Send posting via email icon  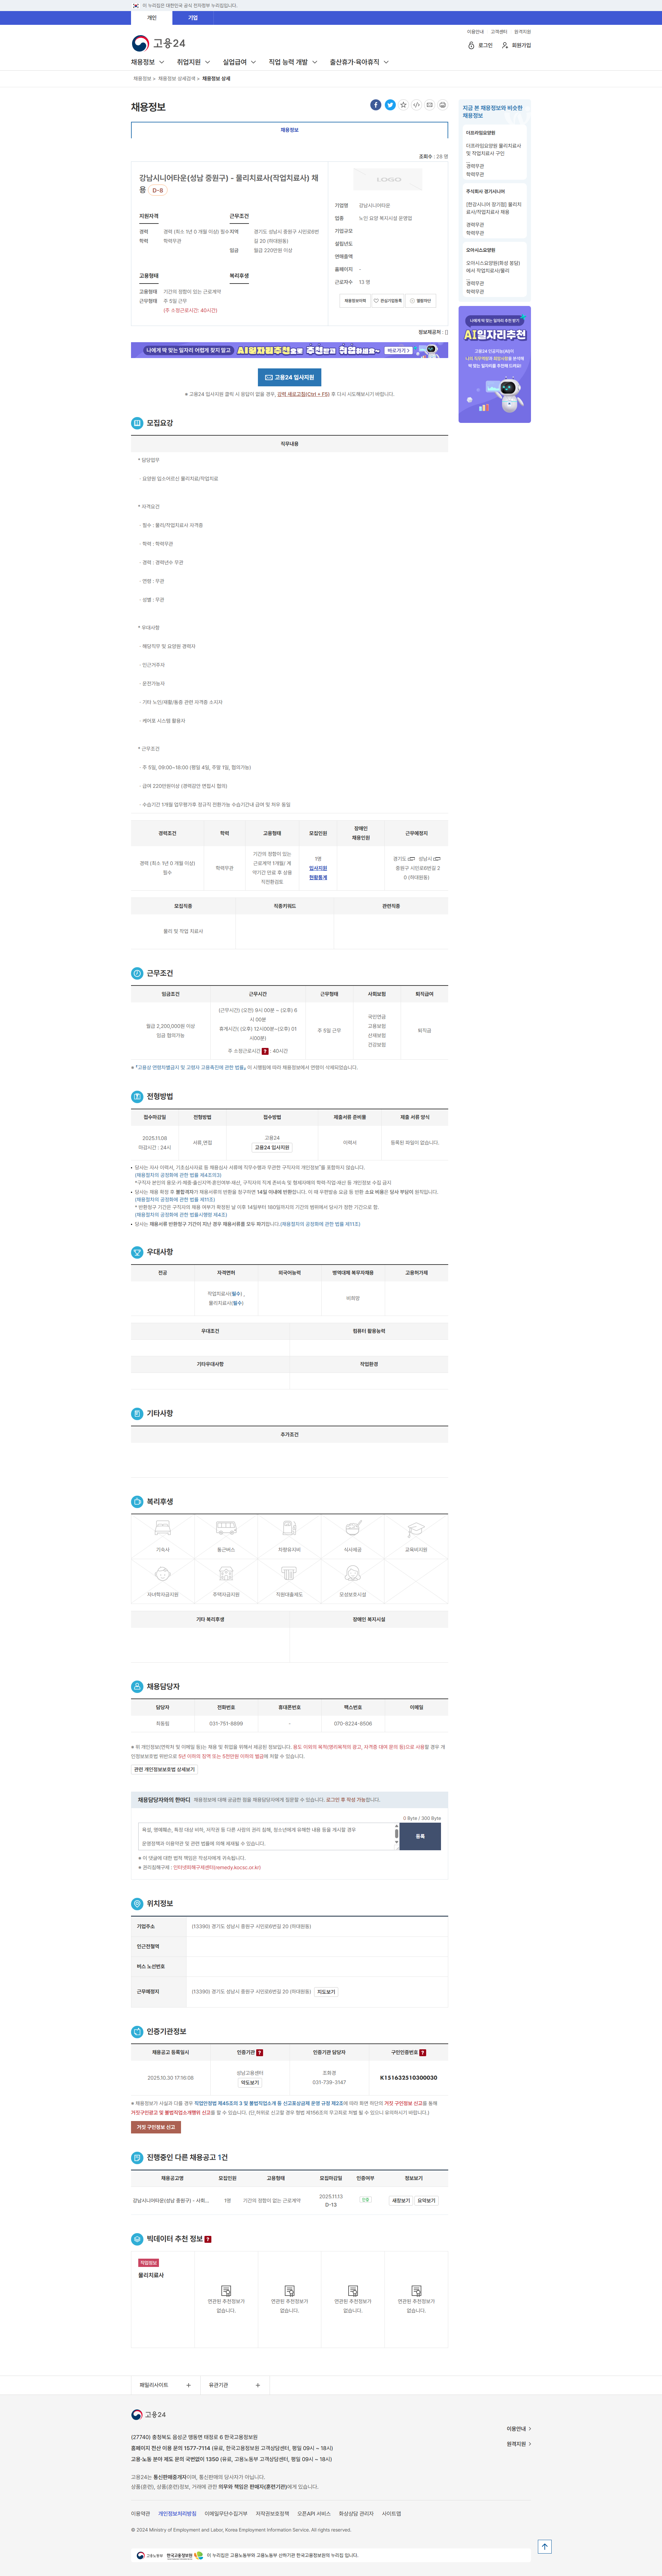(x=429, y=105)
